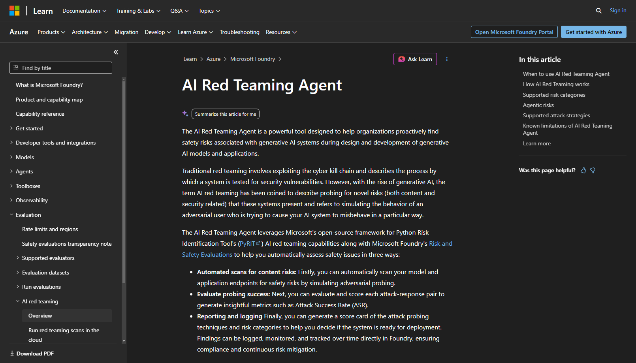This screenshot has width=636, height=363.
Task: Click the Sign in link
Action: (618, 11)
